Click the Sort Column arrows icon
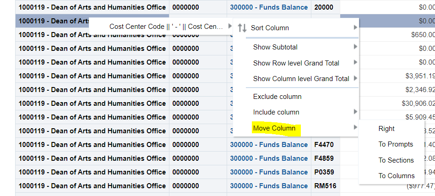The height and width of the screenshot is (196, 435). tap(242, 28)
